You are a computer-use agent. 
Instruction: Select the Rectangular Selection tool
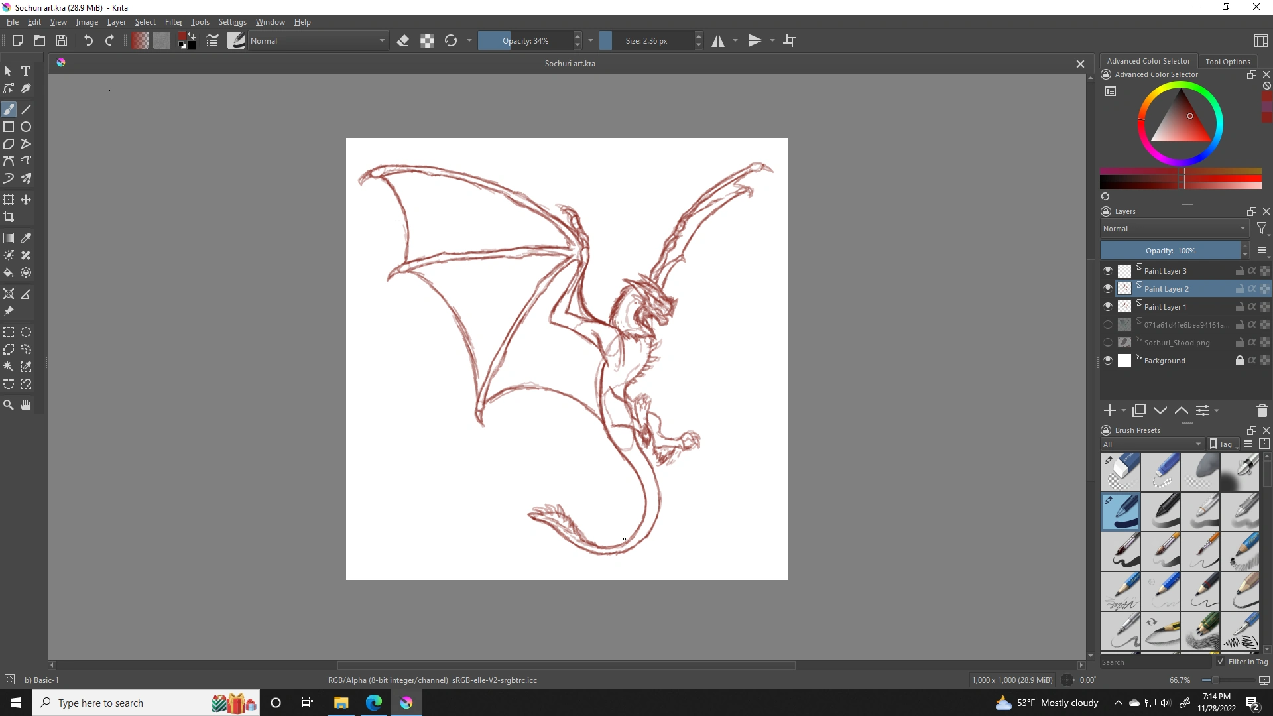[9, 332]
